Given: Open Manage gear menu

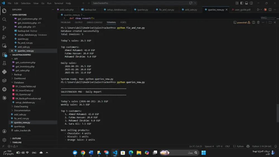Looking at the screenshot, I should click(4, 140).
